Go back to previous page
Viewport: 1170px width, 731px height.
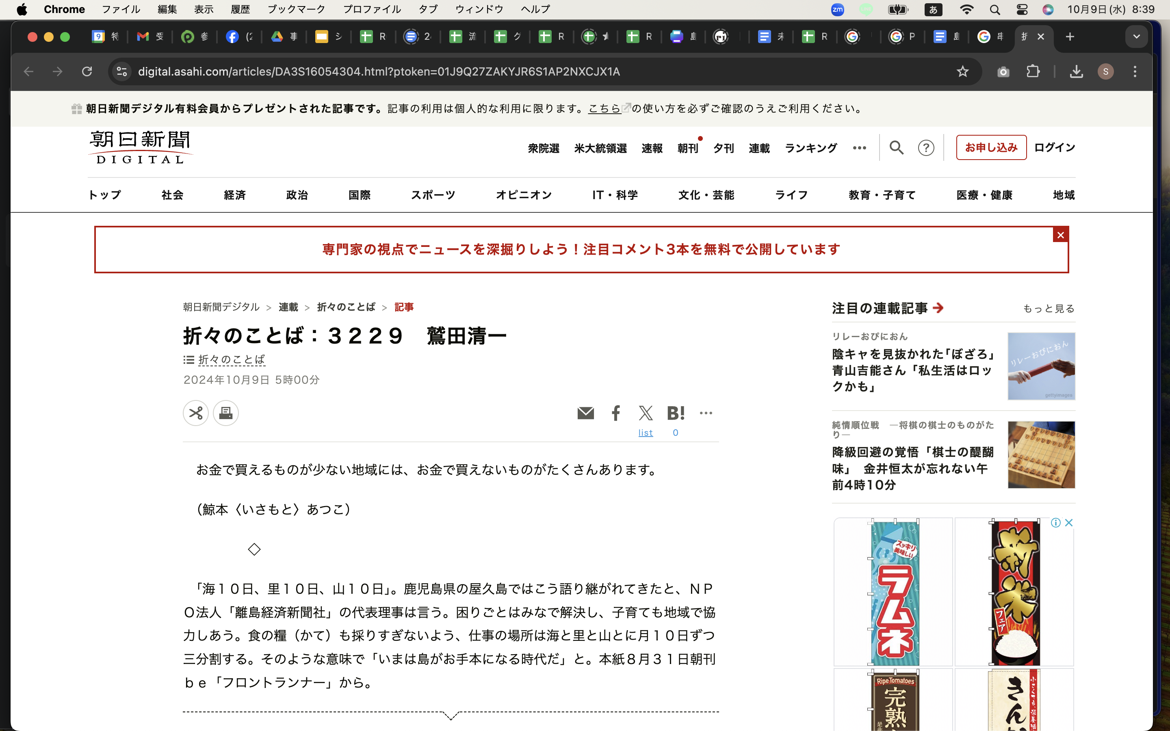tap(28, 71)
